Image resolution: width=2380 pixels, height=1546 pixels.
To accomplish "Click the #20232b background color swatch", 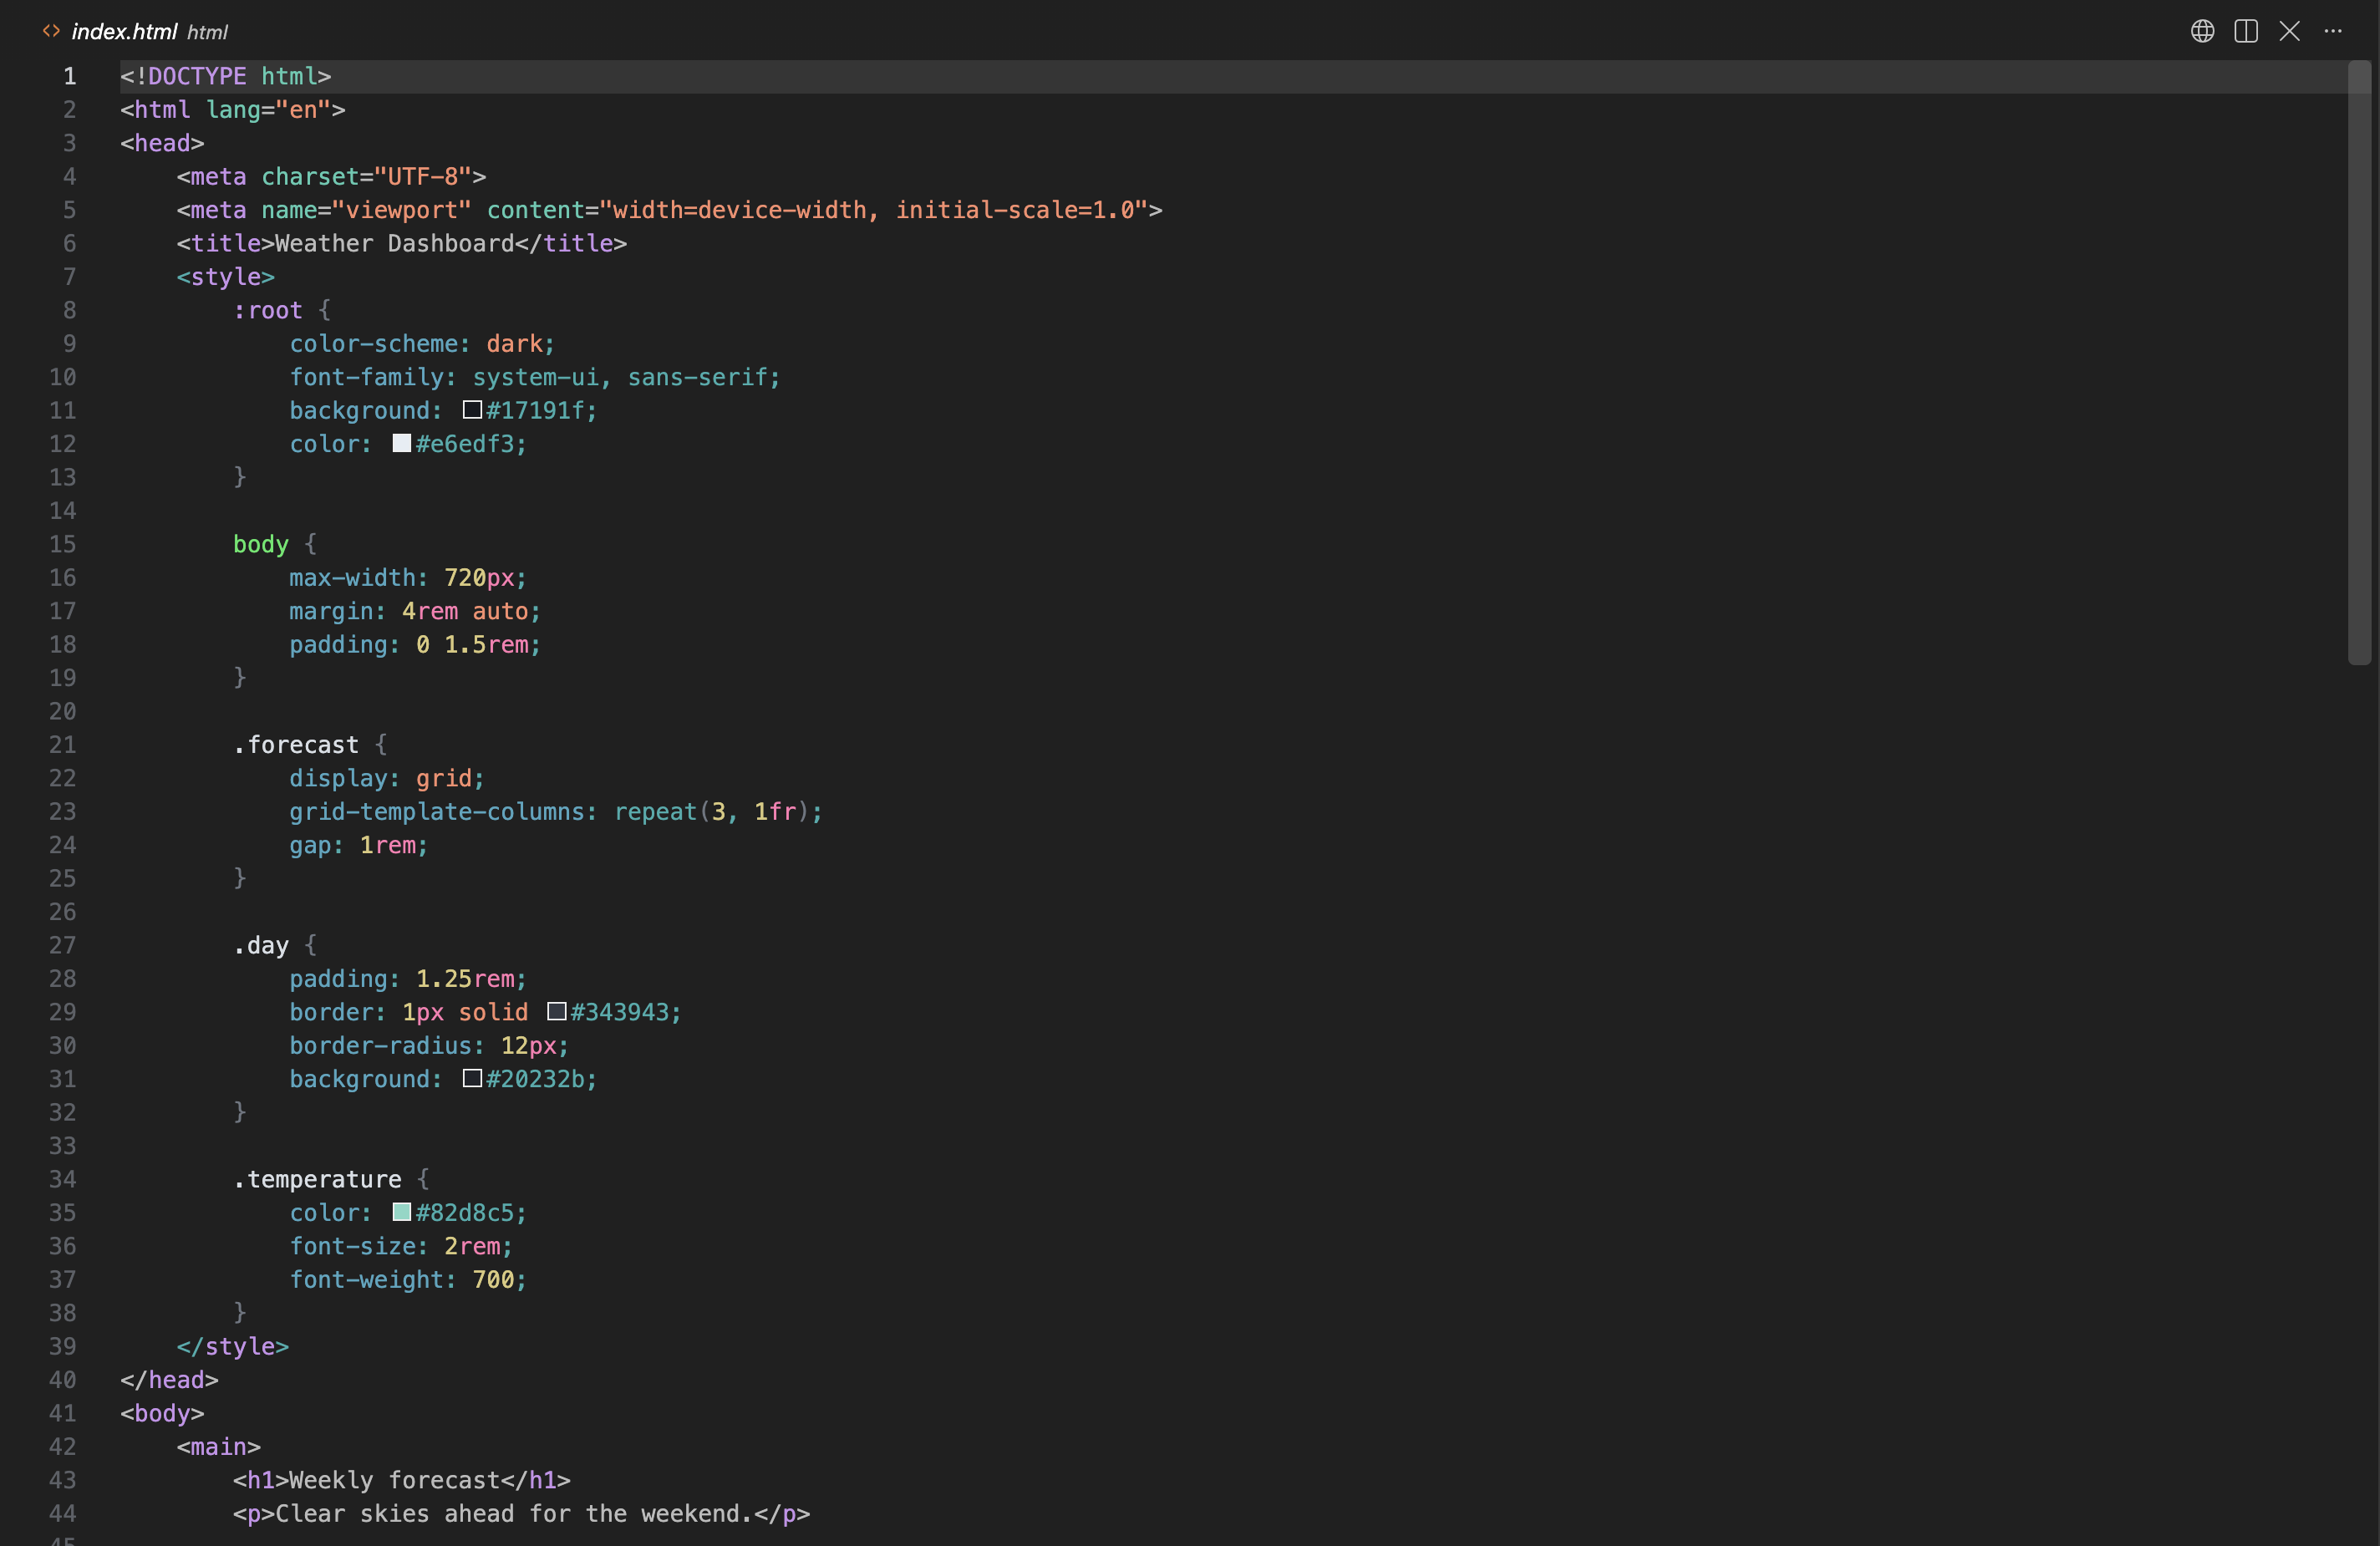I will 473,1078.
